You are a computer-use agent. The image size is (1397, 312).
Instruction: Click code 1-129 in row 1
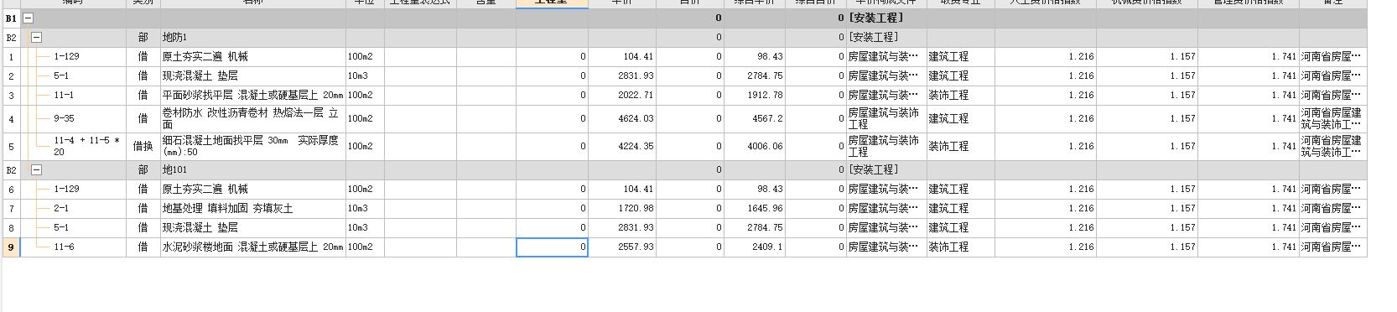66,57
